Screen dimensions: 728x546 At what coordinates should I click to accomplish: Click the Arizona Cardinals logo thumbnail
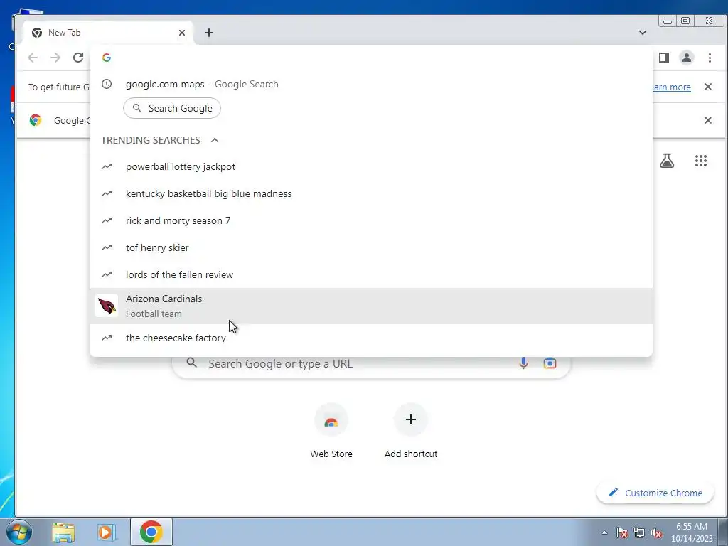(x=107, y=306)
